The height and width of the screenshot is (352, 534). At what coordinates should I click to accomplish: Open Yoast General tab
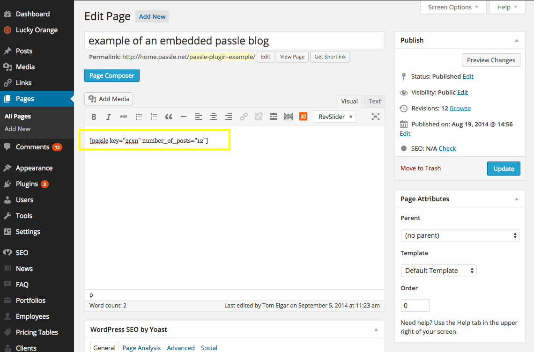[104, 348]
